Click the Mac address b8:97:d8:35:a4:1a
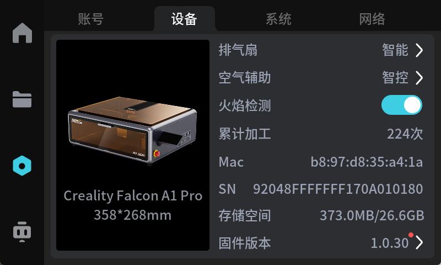 click(367, 162)
